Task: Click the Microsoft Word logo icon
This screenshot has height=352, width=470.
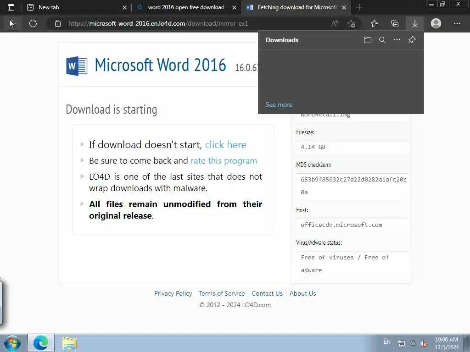Action: point(77,66)
